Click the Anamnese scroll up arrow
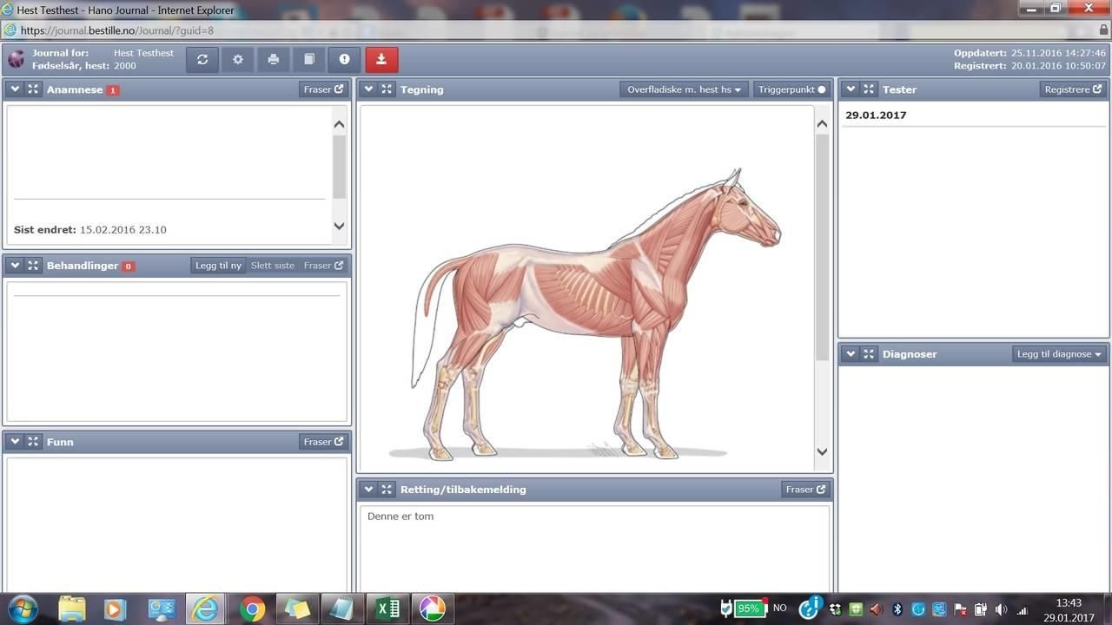Image resolution: width=1112 pixels, height=625 pixels. pyautogui.click(x=339, y=124)
